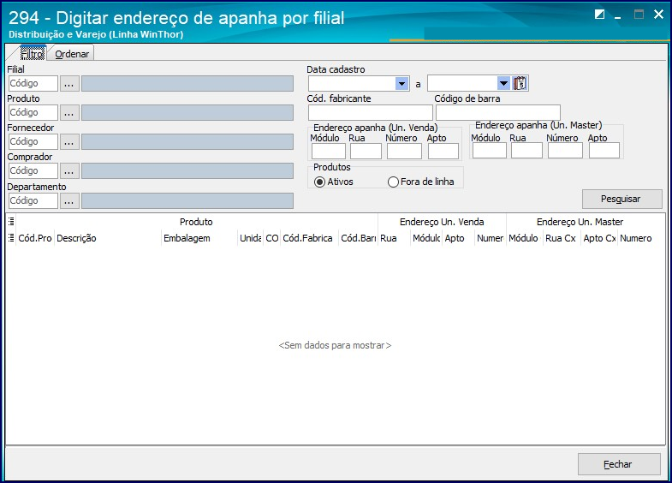The image size is (672, 483).
Task: Open Comprador lookup with ellipsis button
Action: [x=69, y=171]
